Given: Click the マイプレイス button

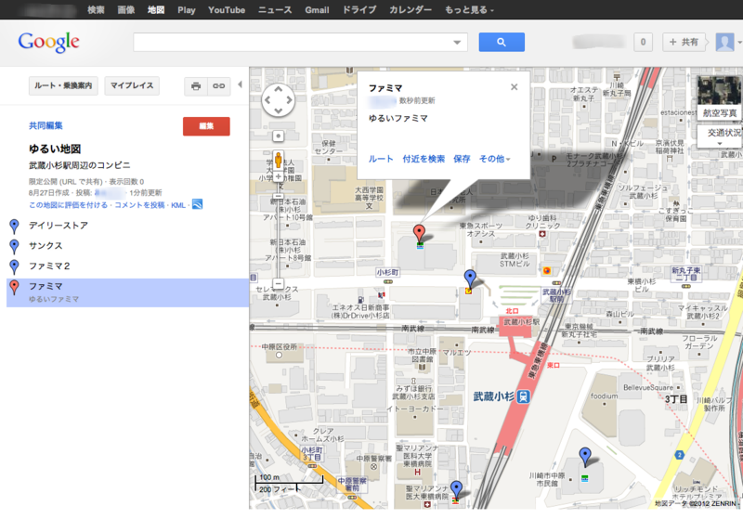Looking at the screenshot, I should [x=132, y=85].
